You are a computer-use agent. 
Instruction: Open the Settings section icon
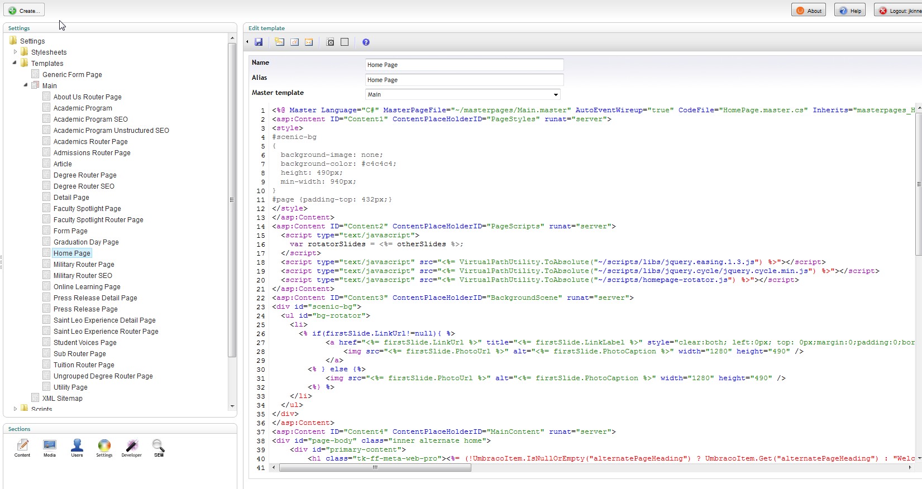[x=104, y=448]
